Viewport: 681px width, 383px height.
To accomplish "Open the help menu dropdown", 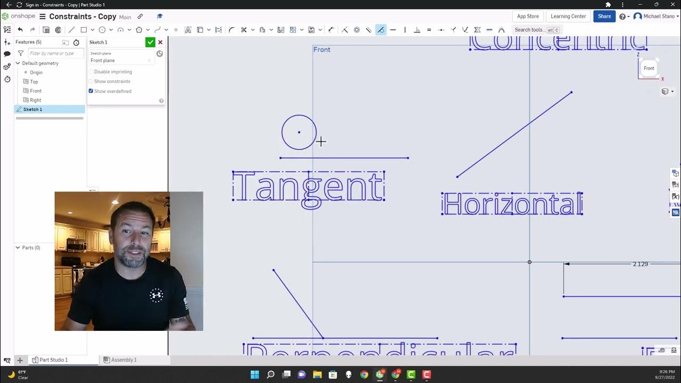I will tap(624, 16).
